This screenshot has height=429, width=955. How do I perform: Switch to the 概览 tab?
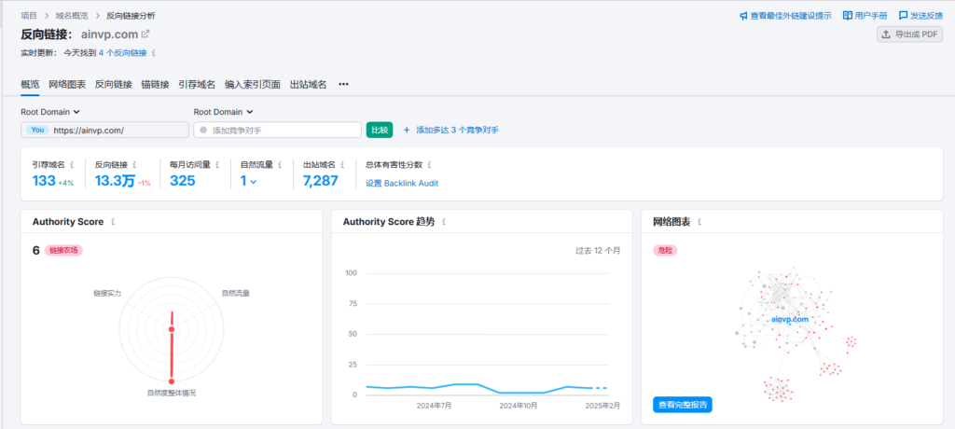pyautogui.click(x=30, y=85)
